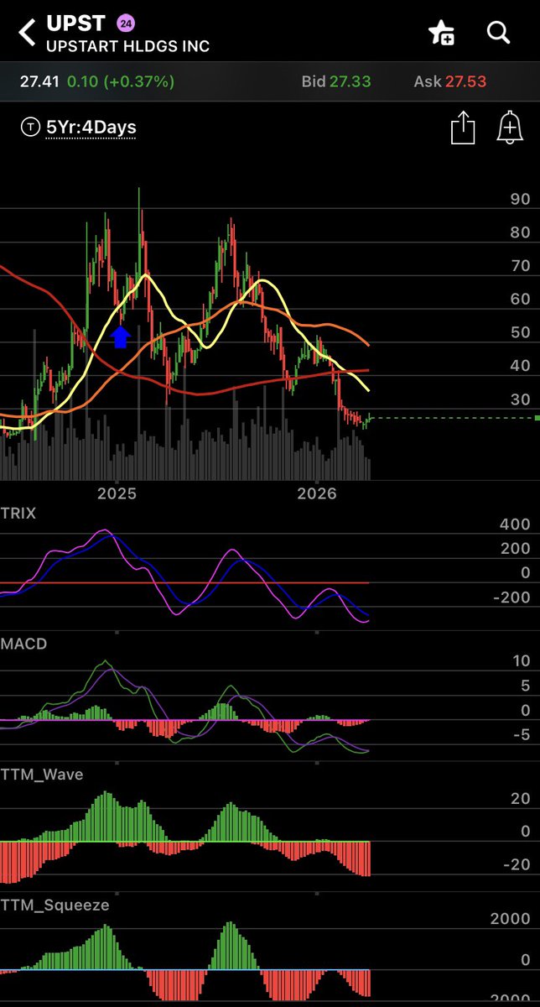Tap the change 0.10 (+0.37%)
The width and height of the screenshot is (540, 1007).
121,81
